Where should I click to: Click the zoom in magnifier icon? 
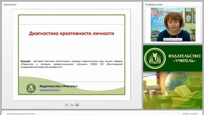[x=66, y=104]
